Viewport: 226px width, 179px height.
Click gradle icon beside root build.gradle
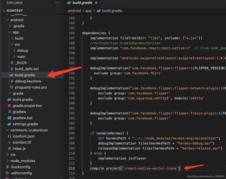[10, 100]
